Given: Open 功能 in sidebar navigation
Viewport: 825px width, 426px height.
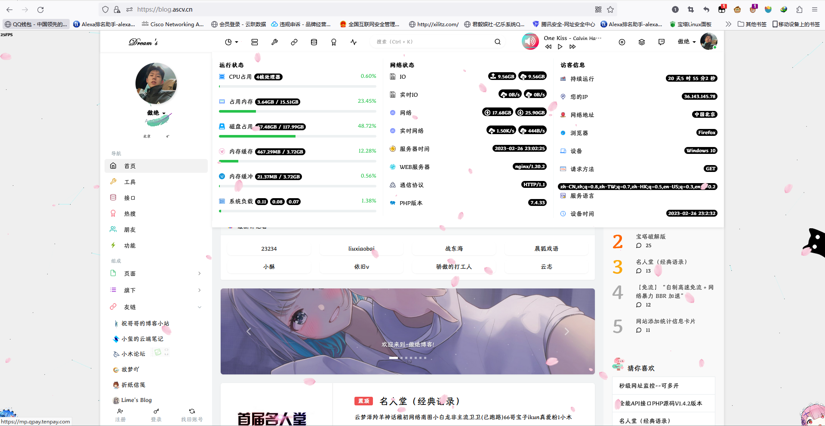Looking at the screenshot, I should point(156,245).
